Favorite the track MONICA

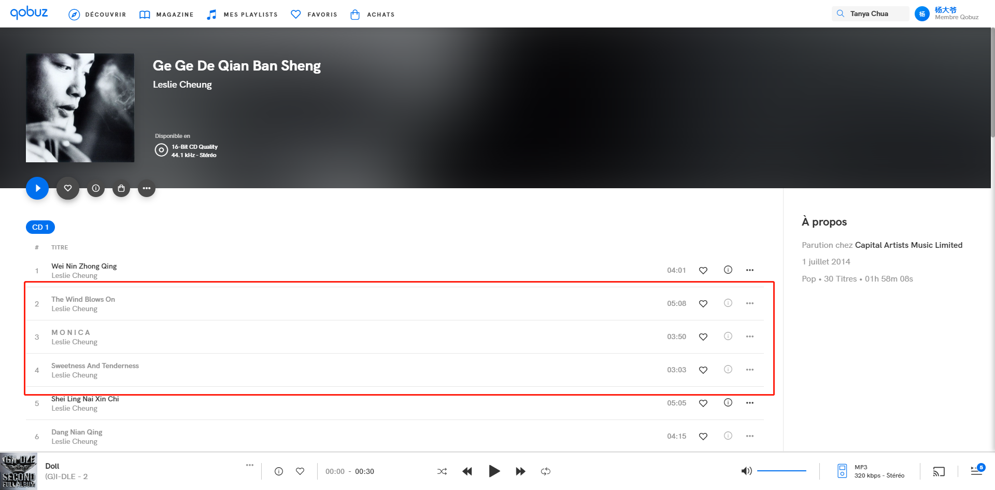703,337
